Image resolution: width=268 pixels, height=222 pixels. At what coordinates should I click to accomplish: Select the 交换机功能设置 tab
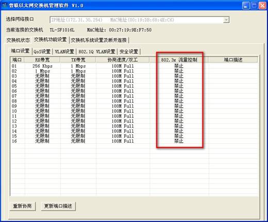[50, 40]
